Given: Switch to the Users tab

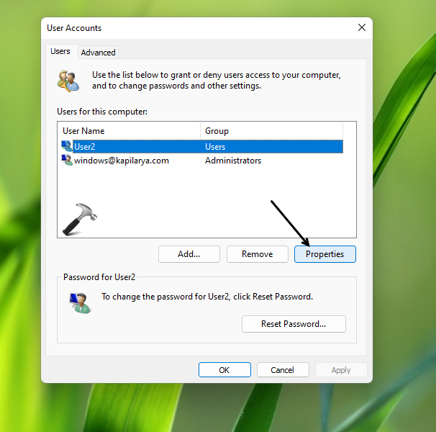Looking at the screenshot, I should pyautogui.click(x=60, y=52).
